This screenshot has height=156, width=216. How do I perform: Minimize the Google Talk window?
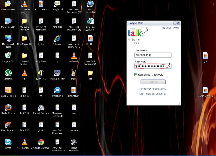point(175,23)
